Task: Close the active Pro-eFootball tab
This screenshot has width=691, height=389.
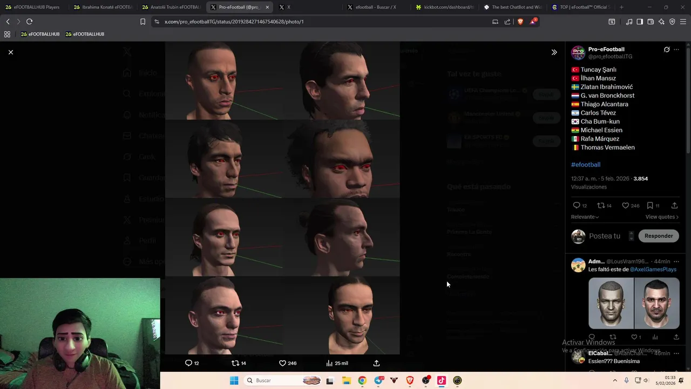Action: (x=267, y=7)
